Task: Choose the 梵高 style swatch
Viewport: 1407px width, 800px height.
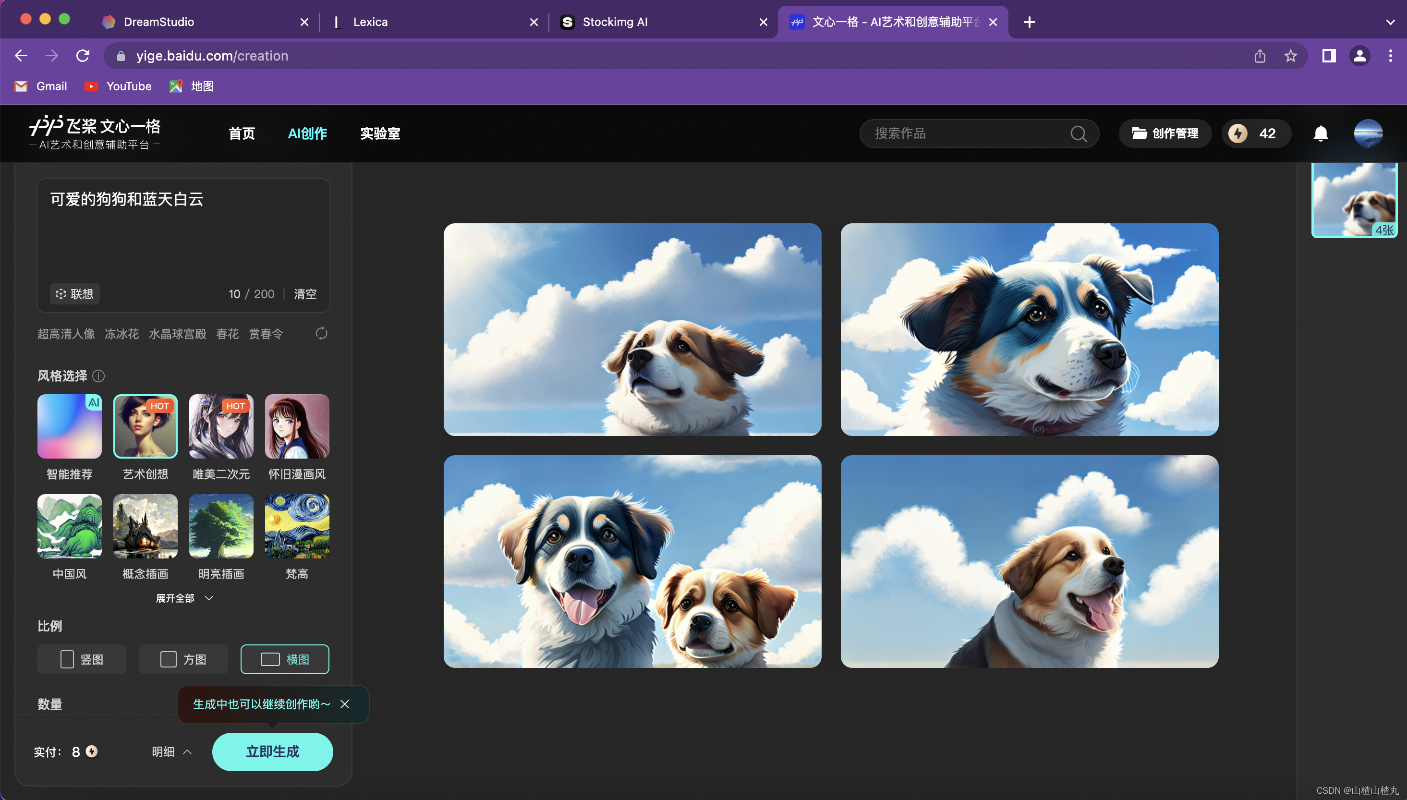Action: click(x=297, y=526)
